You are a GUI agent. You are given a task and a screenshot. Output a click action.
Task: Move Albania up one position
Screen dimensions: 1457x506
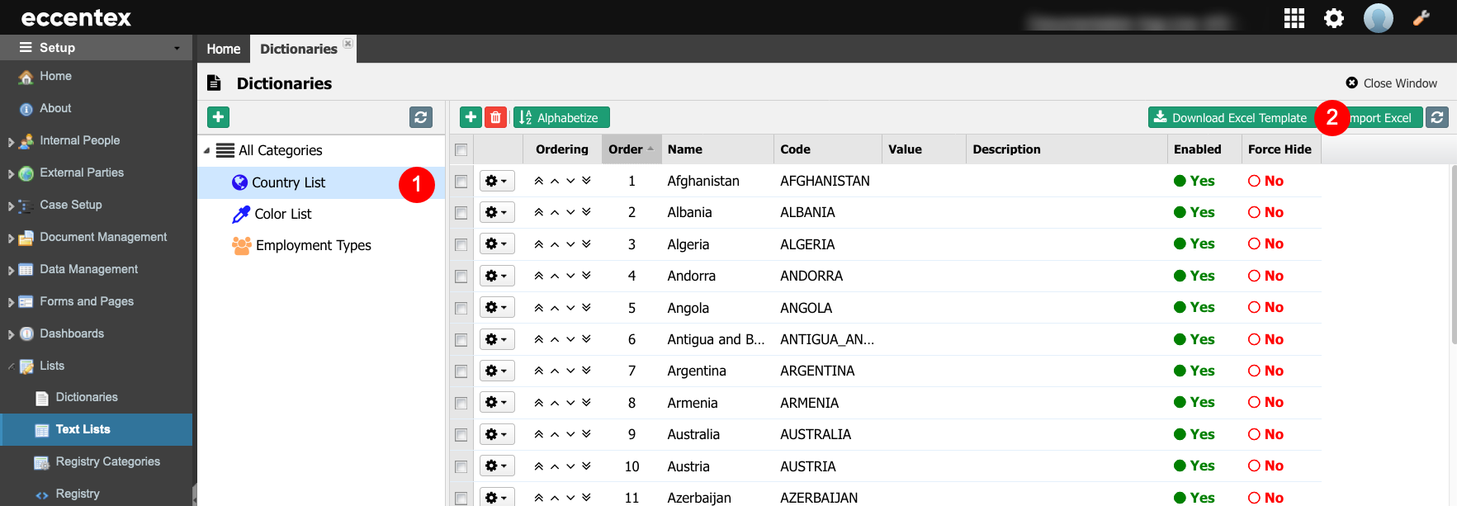point(555,212)
